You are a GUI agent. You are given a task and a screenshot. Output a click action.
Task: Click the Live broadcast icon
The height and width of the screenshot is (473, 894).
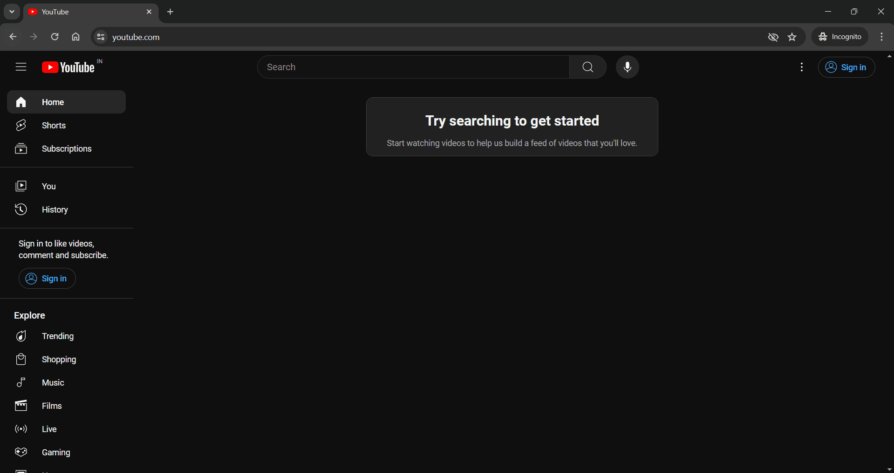(21, 429)
